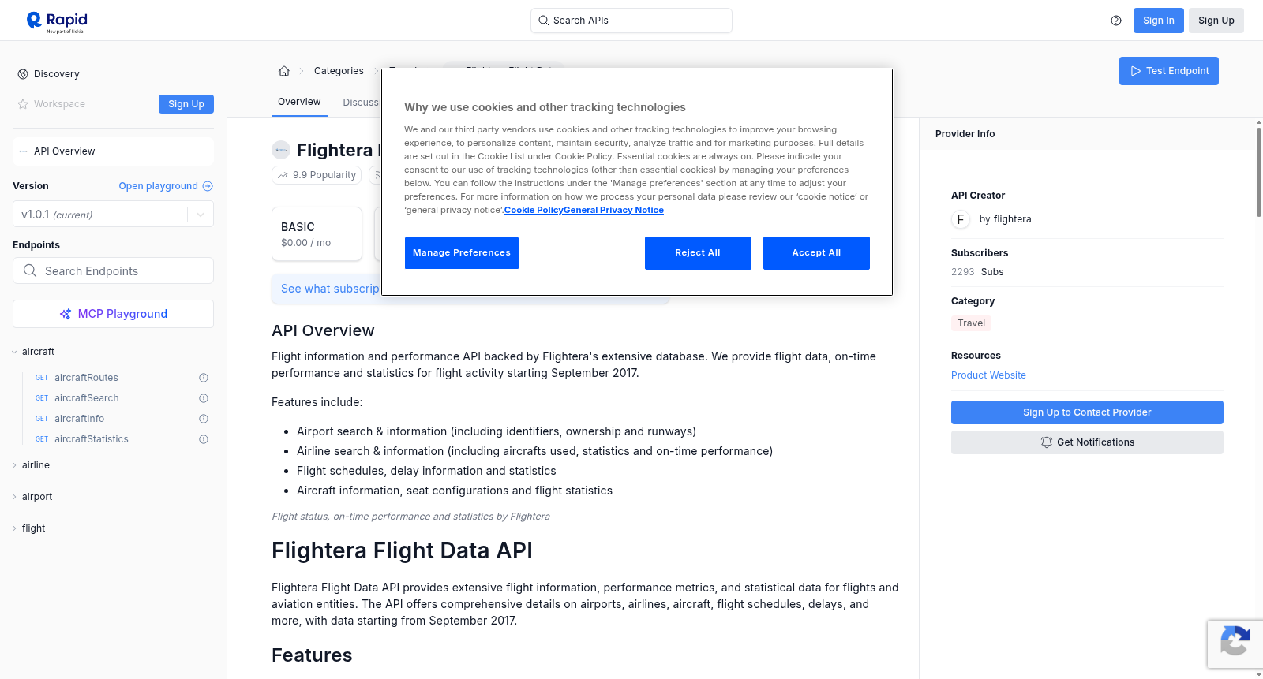Viewport: 1263px width, 679px height.
Task: Click the flightera creator avatar
Action: point(961,219)
